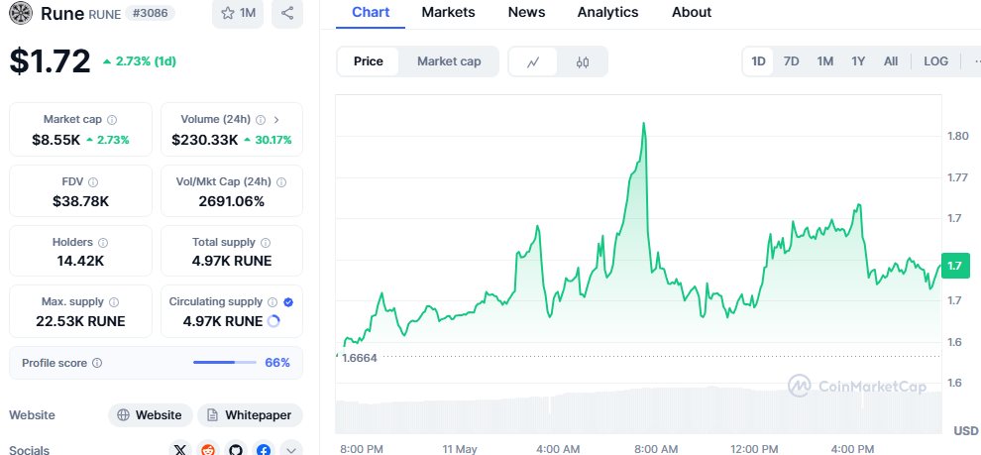Switch to candlestick chart view icon
This screenshot has height=455, width=981.
582,61
